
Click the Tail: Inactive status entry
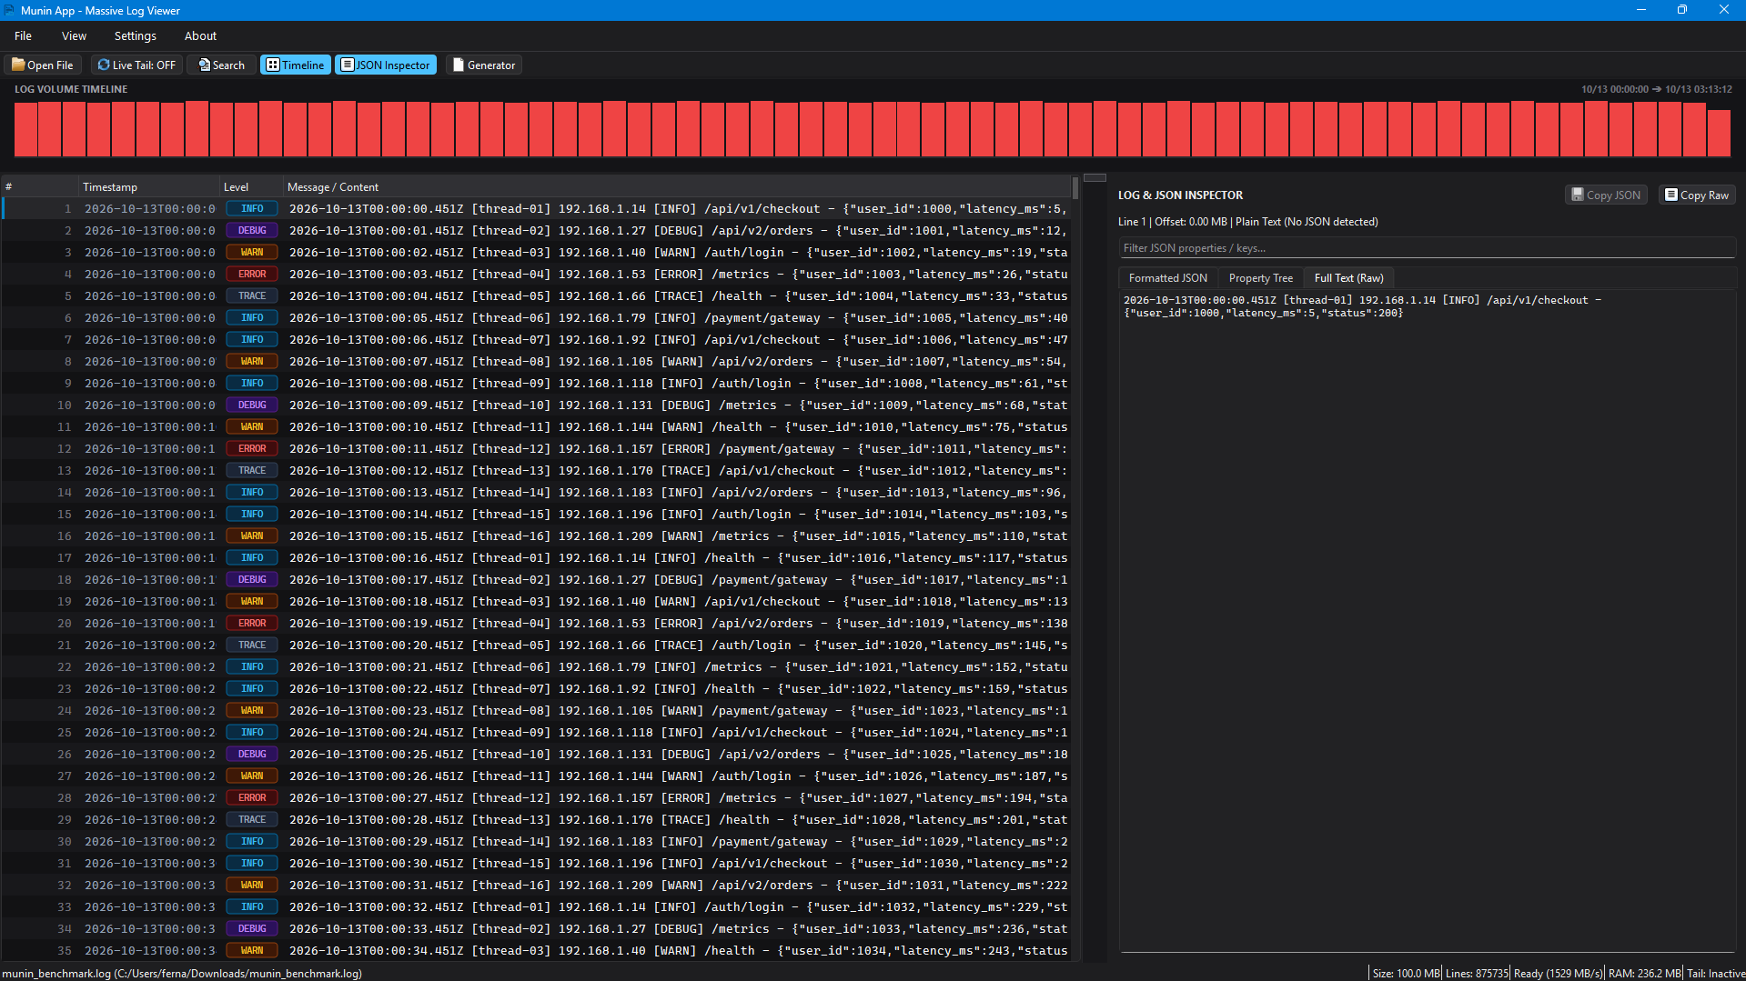(1716, 973)
